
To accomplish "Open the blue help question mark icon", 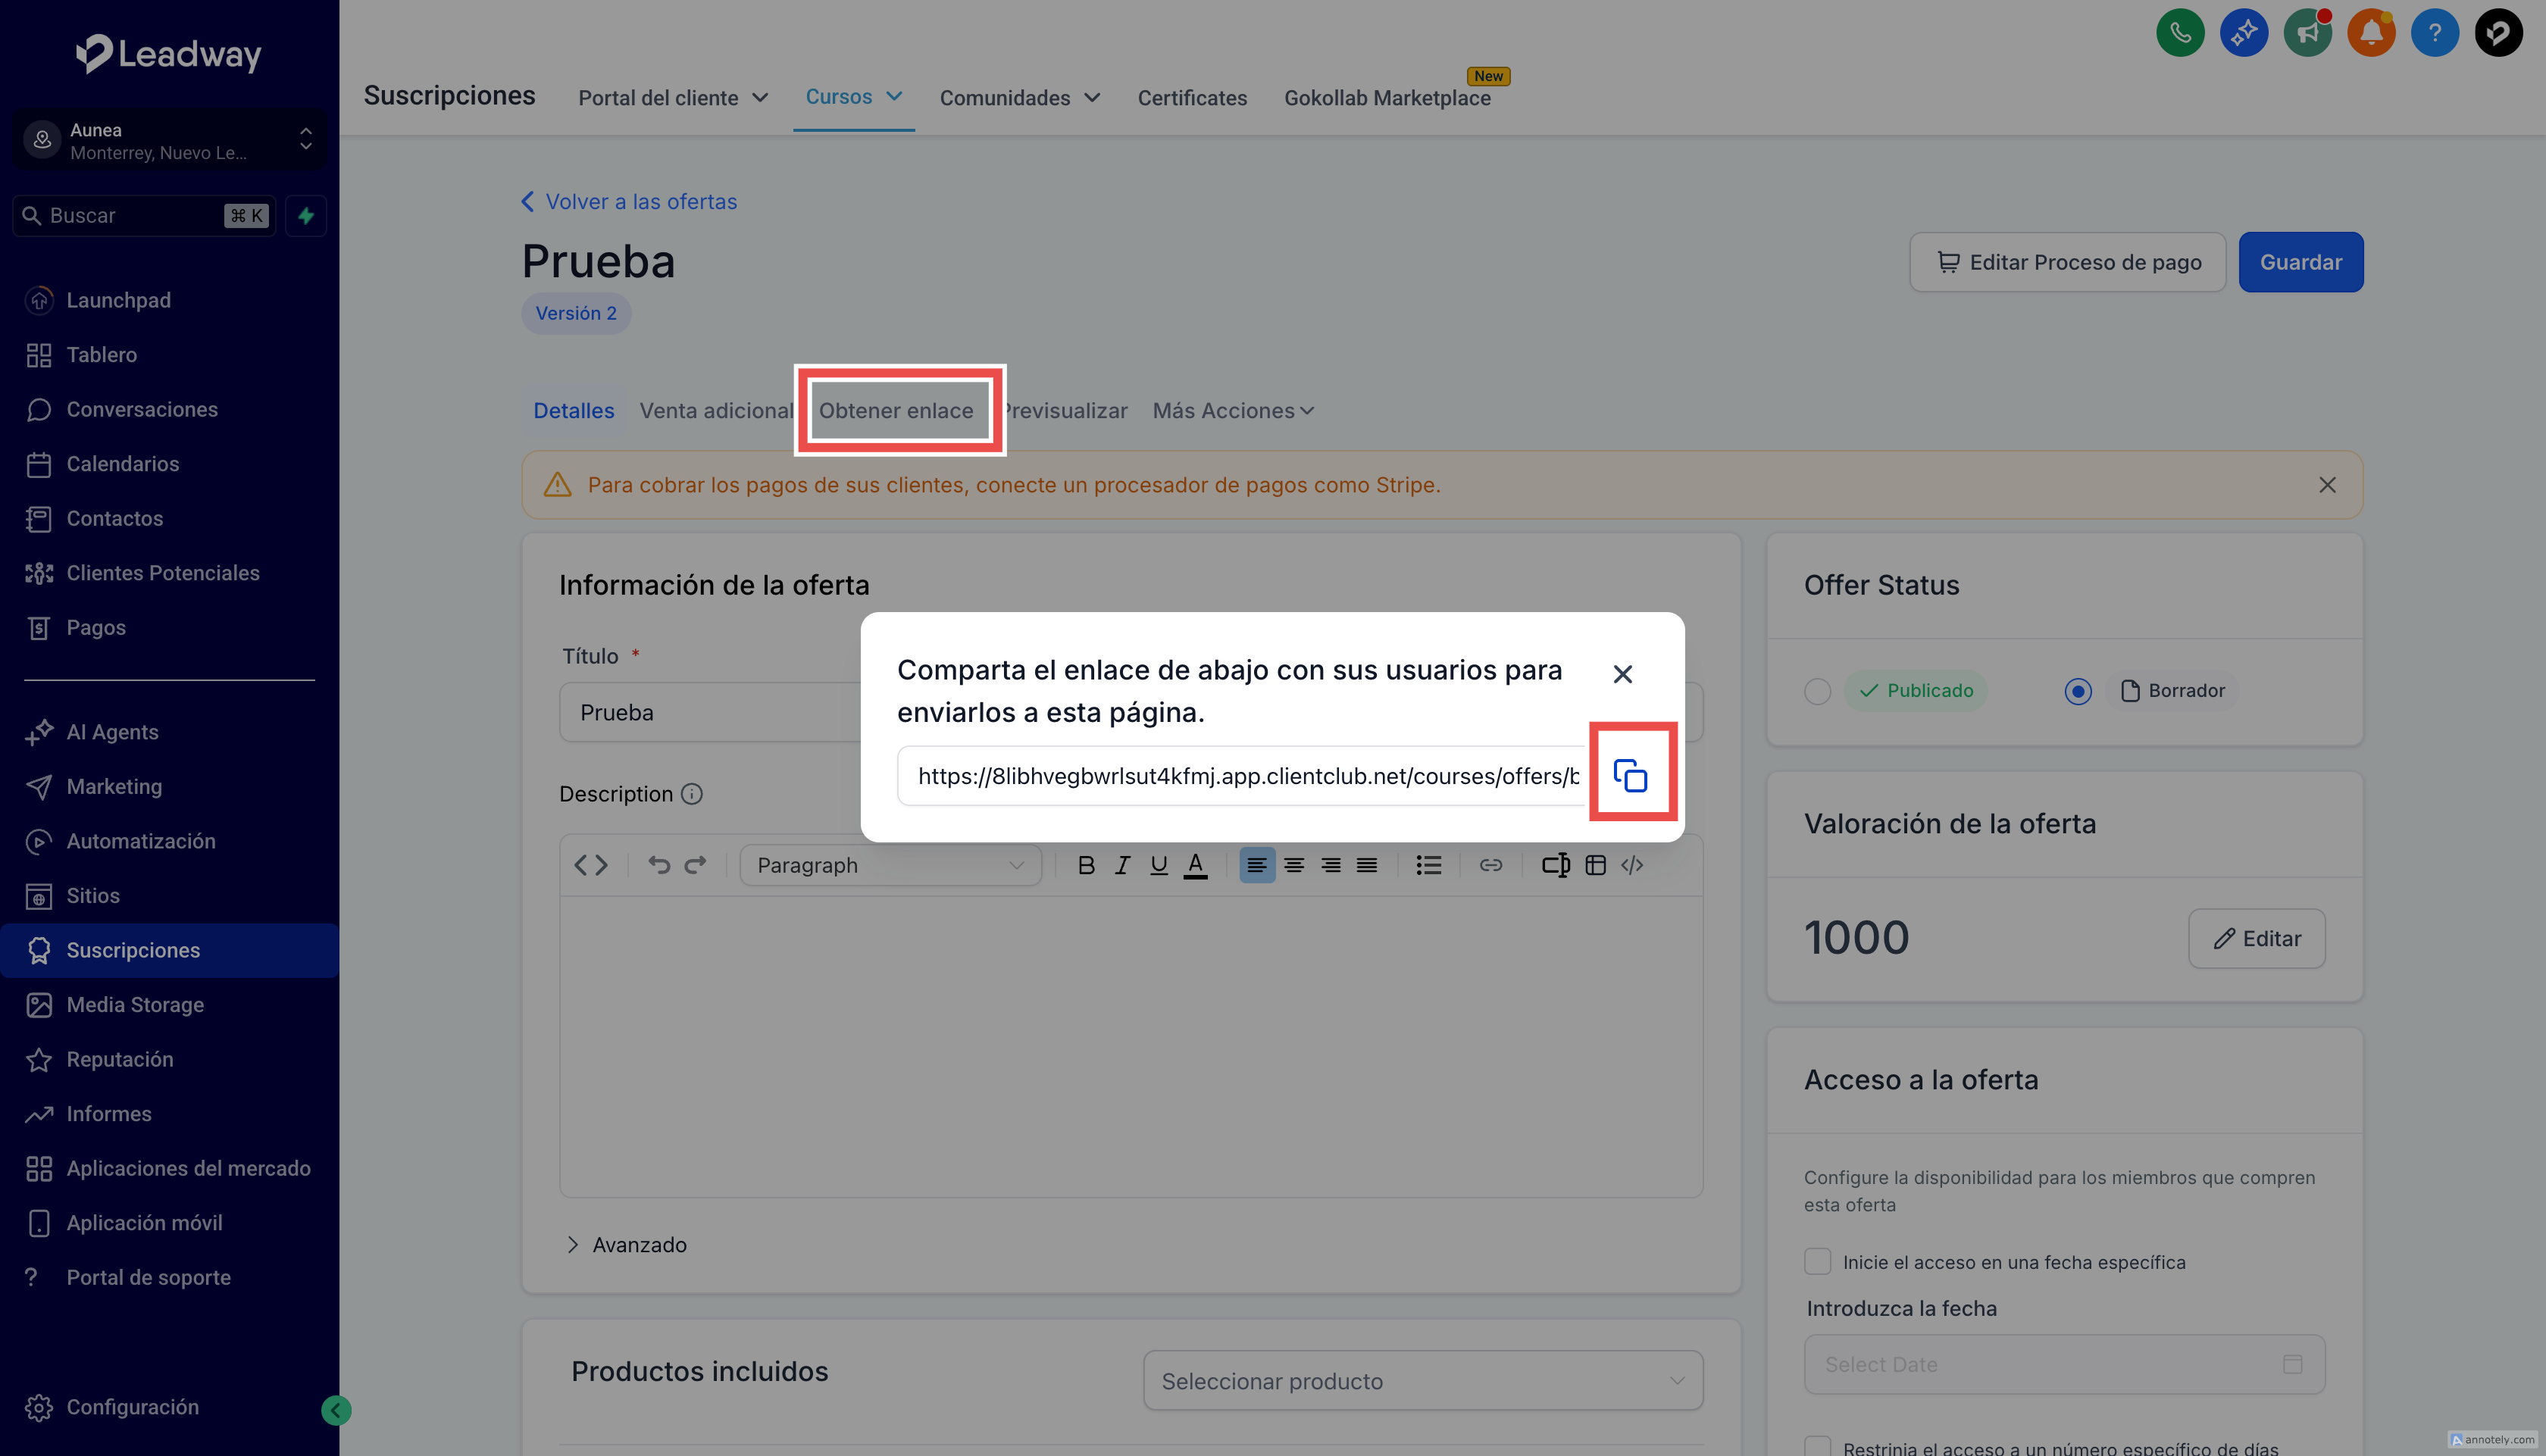I will [x=2434, y=33].
